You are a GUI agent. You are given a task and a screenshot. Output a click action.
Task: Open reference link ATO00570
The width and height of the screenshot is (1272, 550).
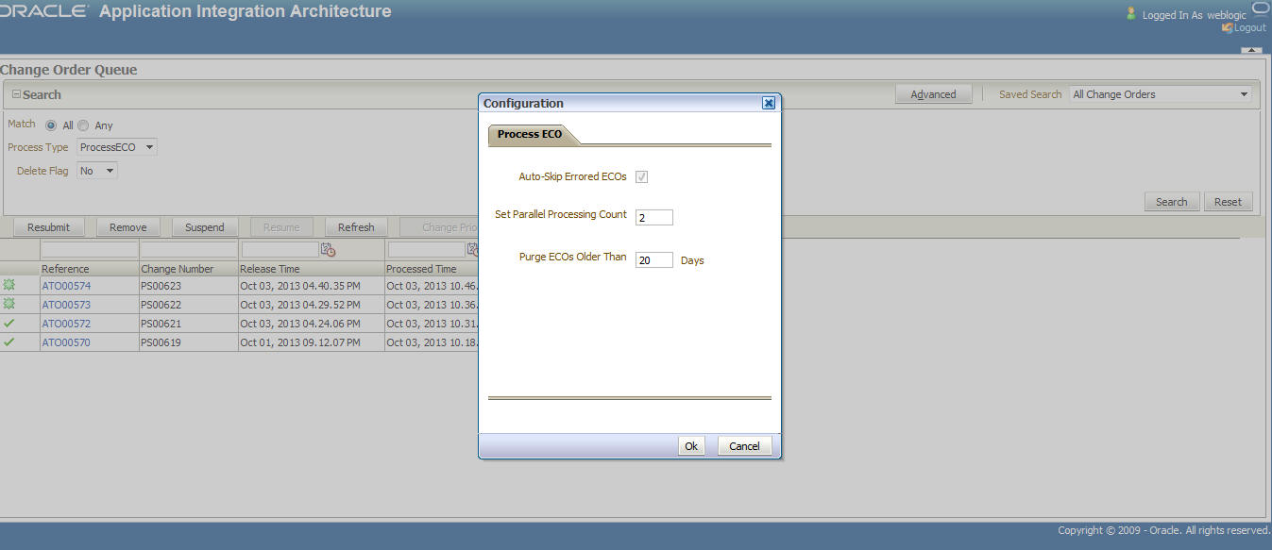[66, 342]
